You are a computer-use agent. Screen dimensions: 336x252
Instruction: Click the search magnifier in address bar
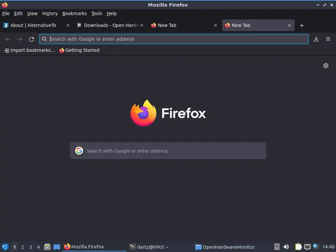tap(44, 39)
